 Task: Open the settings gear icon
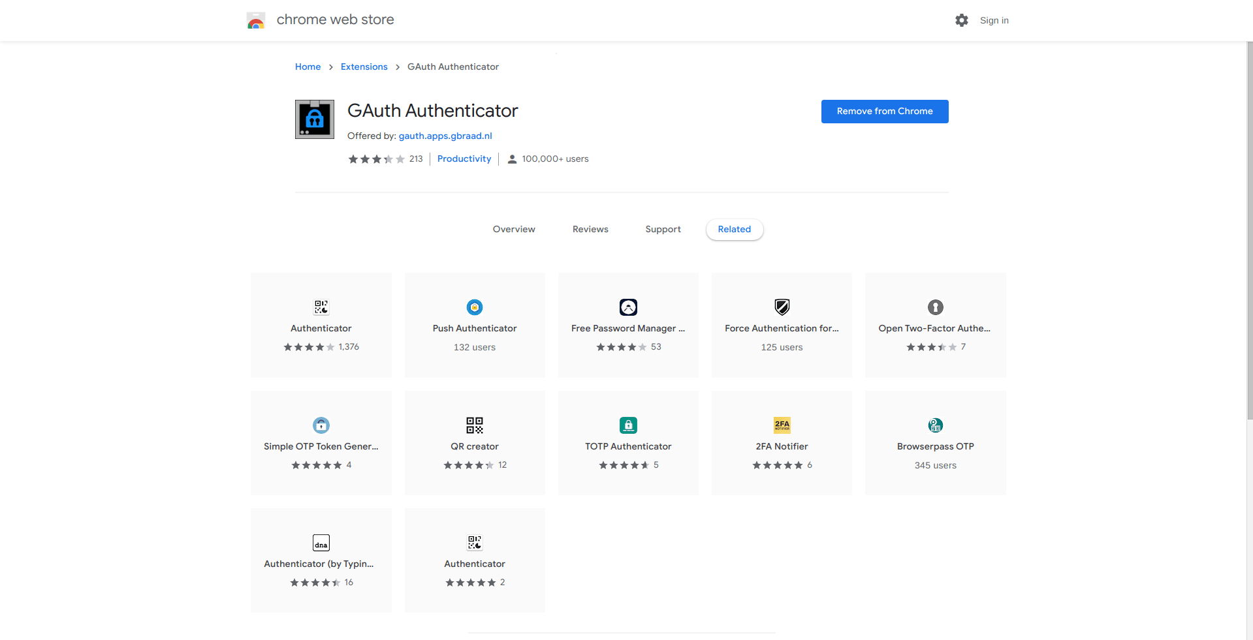[x=961, y=20]
